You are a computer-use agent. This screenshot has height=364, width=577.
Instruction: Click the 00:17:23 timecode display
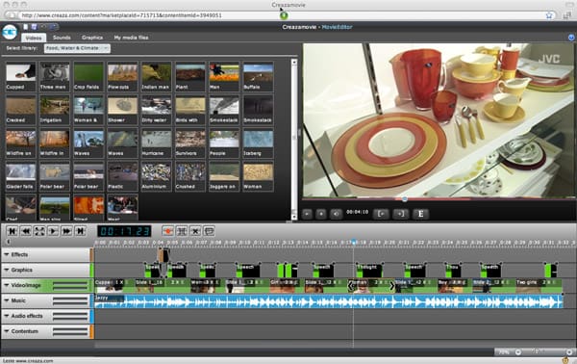click(124, 231)
